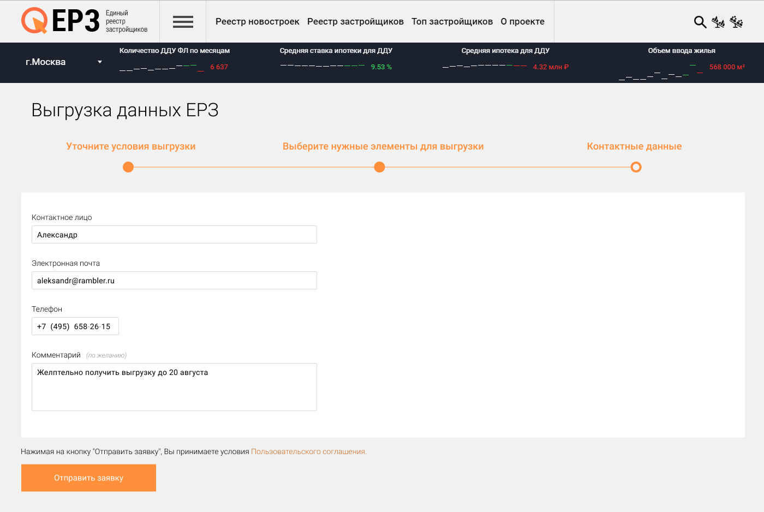The image size is (764, 512).
Task: Open О проекте page
Action: 522,22
